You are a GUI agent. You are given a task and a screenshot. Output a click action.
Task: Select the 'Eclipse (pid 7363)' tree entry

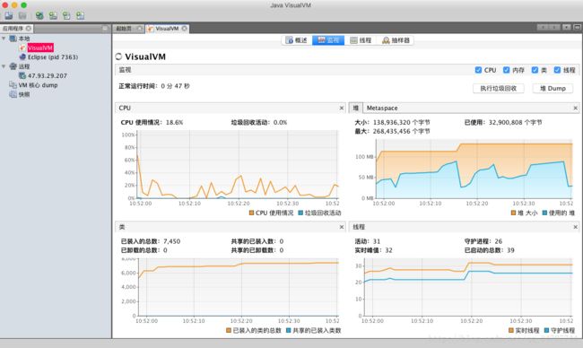[x=53, y=57]
